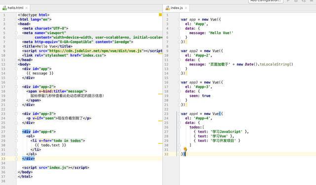
Task: Collapse the 'var app4 = new Vue' block
Action: coord(179,114)
